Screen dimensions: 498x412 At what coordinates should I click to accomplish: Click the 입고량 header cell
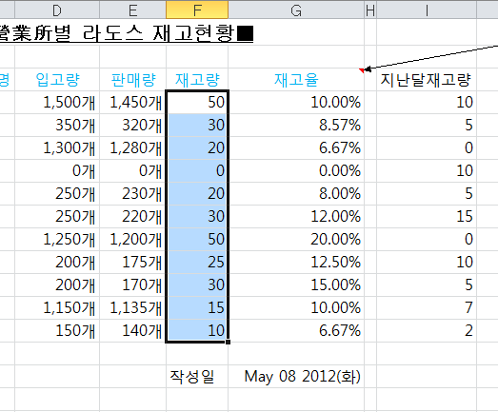[x=57, y=79]
